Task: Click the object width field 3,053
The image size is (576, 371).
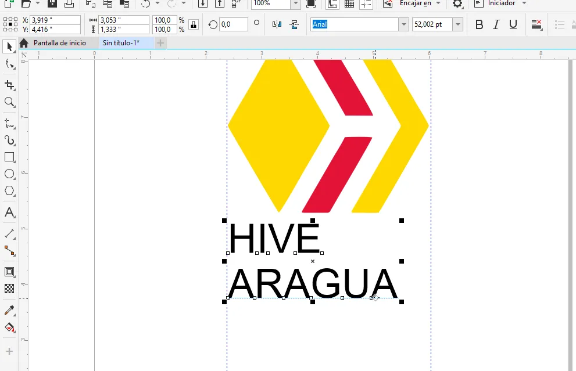Action: pyautogui.click(x=124, y=20)
